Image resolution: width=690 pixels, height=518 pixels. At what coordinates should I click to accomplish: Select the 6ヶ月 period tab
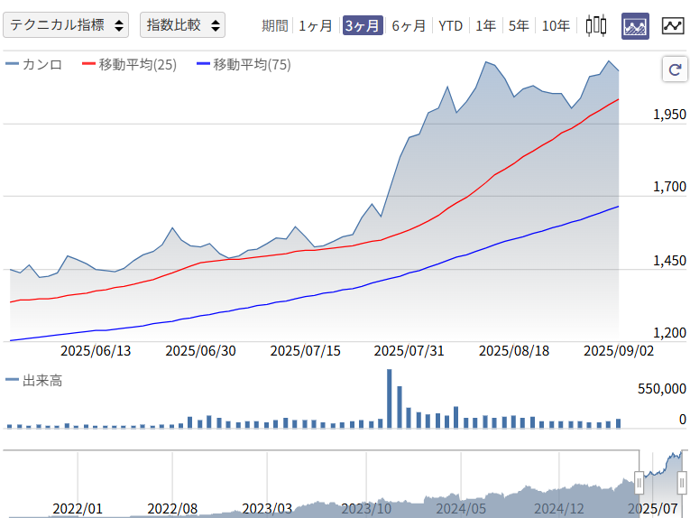409,25
